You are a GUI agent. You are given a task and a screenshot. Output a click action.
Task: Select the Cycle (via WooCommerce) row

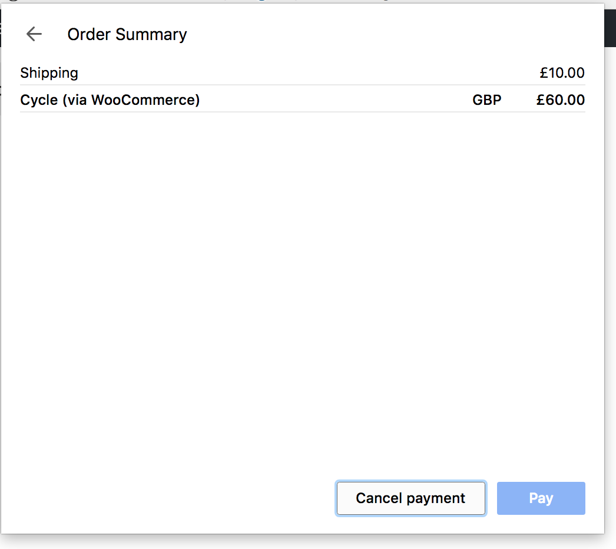(x=294, y=100)
